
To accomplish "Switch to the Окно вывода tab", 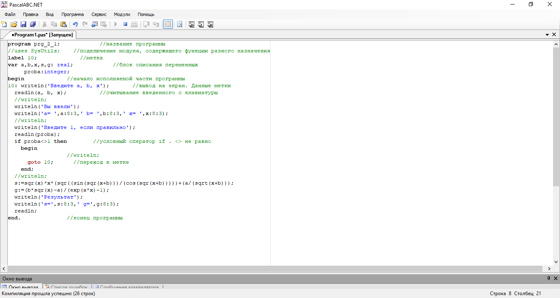I will point(20,287).
